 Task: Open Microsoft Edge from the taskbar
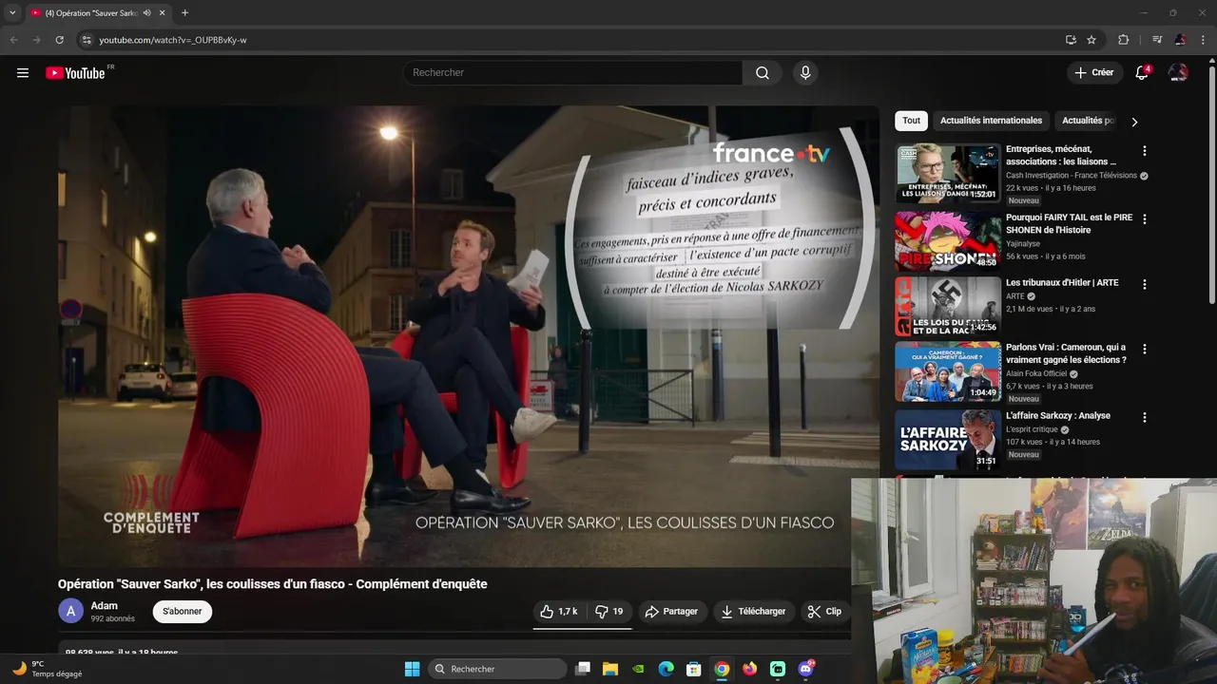pos(666,669)
